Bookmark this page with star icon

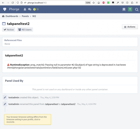[x=94, y=3]
